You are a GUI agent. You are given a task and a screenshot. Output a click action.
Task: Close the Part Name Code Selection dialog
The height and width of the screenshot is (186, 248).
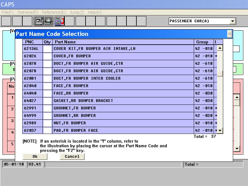[229, 34]
